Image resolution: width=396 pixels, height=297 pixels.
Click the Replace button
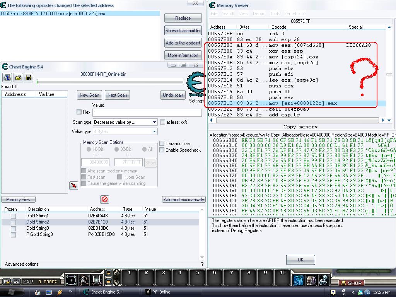tap(183, 18)
